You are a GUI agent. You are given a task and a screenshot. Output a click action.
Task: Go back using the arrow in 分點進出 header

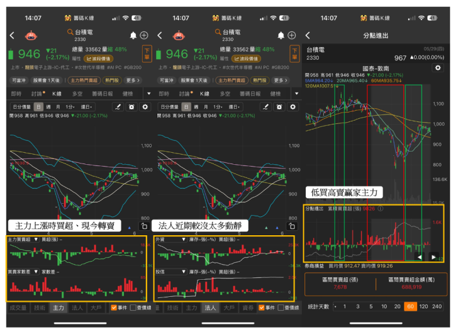[308, 36]
